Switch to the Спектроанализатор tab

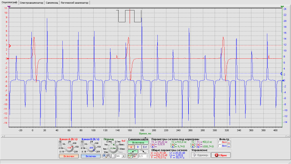click(x=31, y=3)
